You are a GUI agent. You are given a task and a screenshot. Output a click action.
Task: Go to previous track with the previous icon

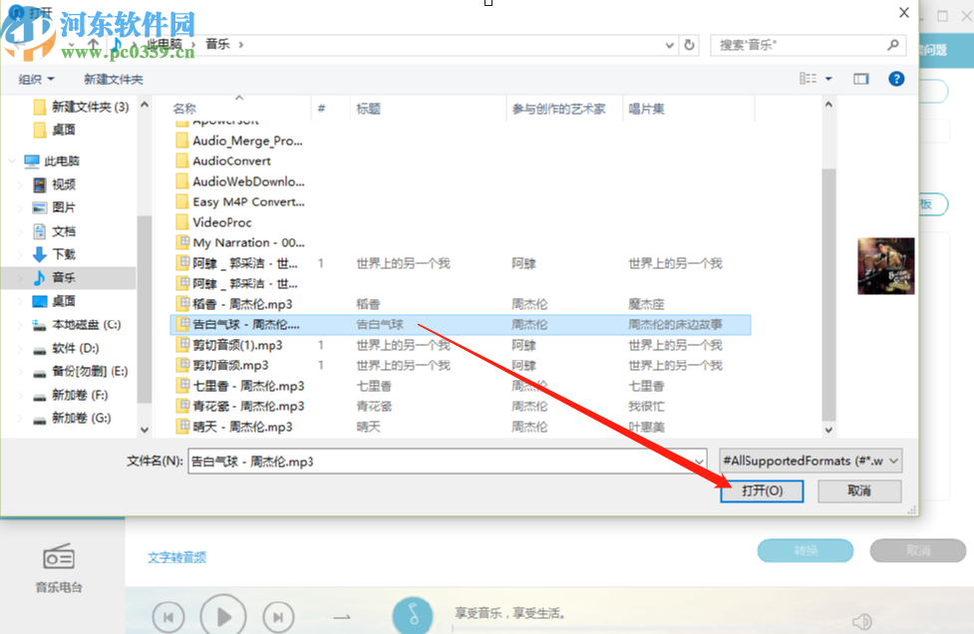pos(167,615)
